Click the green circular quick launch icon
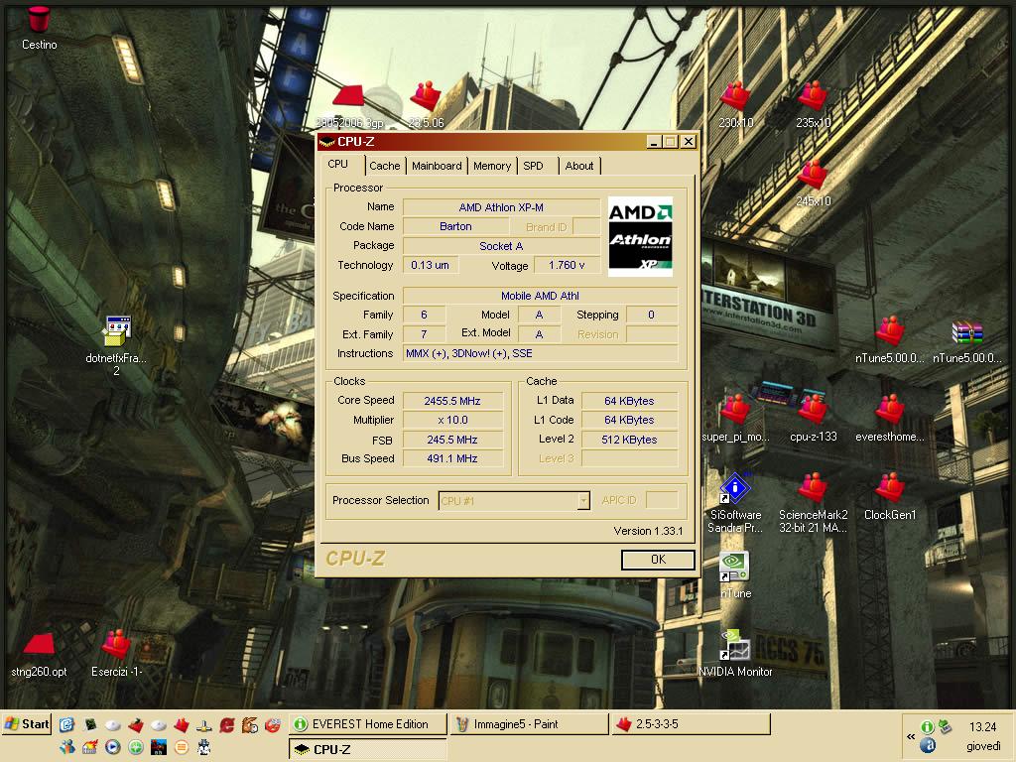This screenshot has height=762, width=1016. 135,747
